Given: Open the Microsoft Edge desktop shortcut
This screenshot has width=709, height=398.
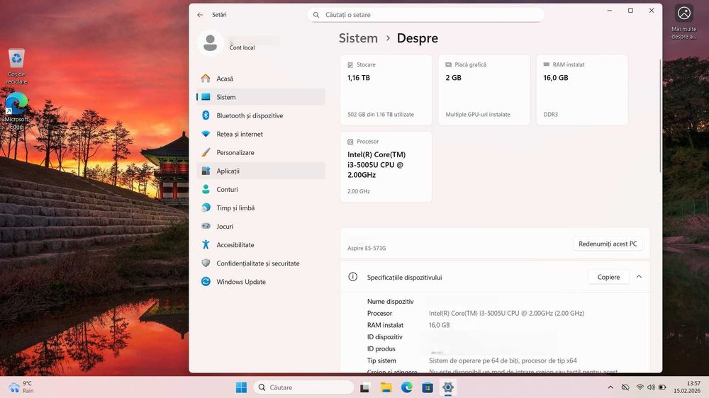Looking at the screenshot, I should (17, 110).
